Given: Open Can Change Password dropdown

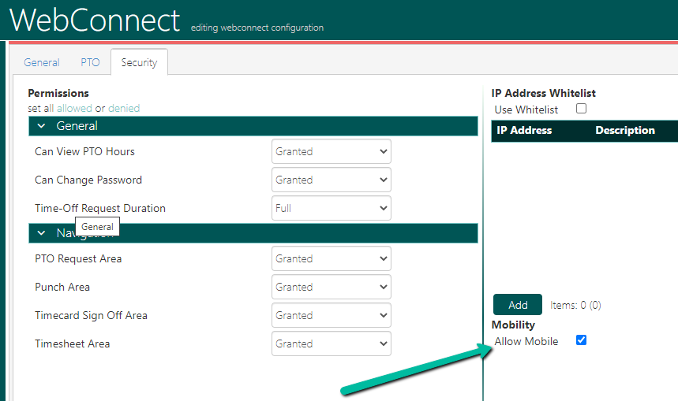Looking at the screenshot, I should tap(332, 180).
